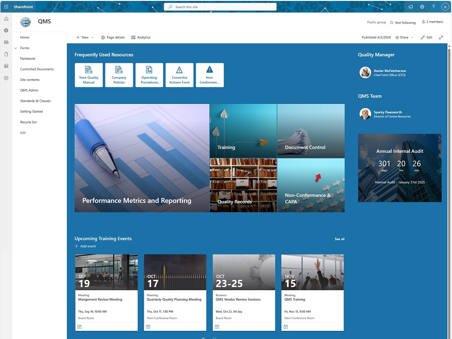Click the Annual Internal Audit countdown

400,168
